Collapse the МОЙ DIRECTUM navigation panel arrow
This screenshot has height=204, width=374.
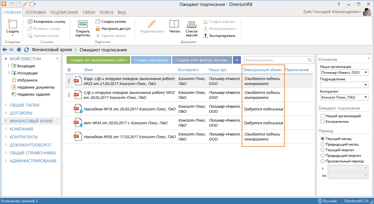point(57,59)
